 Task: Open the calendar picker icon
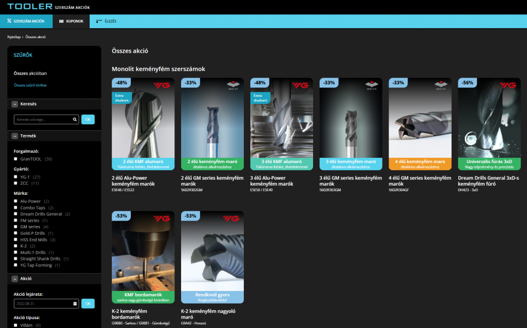pos(75,304)
